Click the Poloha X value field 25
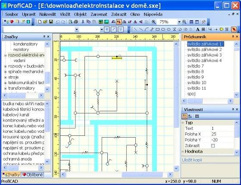Image resolution: width=241 pixels, height=185 pixels. (x=222, y=134)
